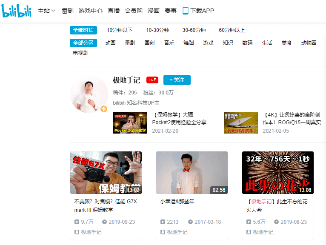Screen dimensions: 326x245
Task: Filter by the 音乐 category
Action: [169, 43]
